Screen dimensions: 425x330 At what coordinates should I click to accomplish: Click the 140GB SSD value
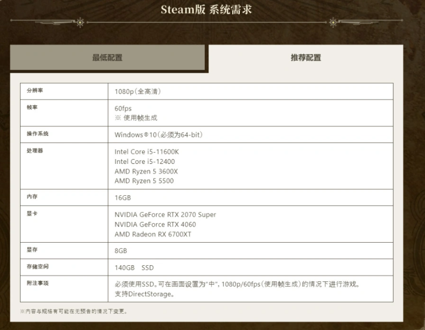[134, 268]
